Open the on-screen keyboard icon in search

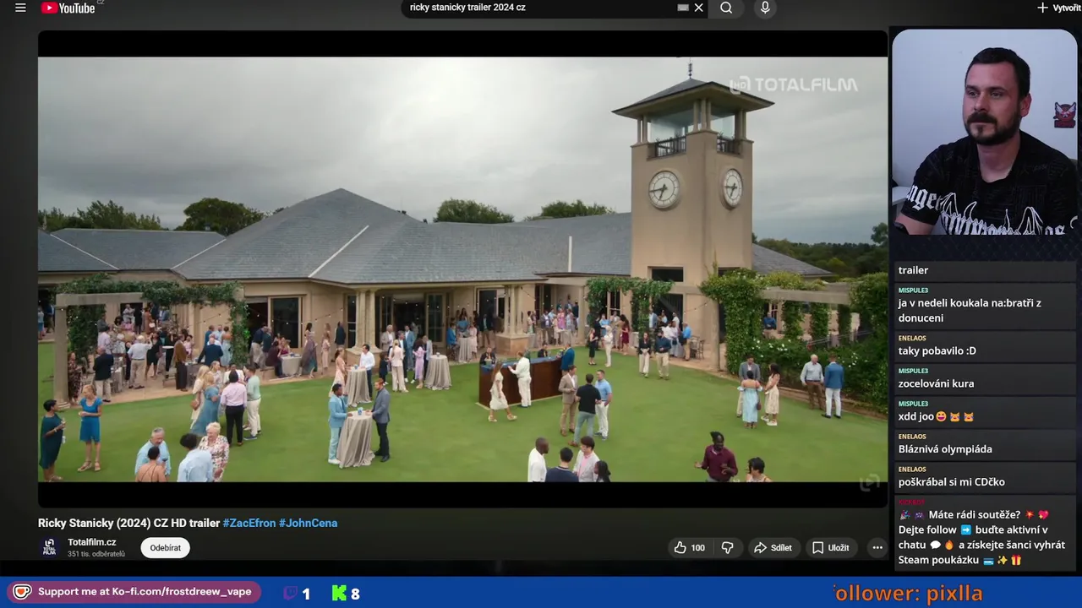click(683, 8)
